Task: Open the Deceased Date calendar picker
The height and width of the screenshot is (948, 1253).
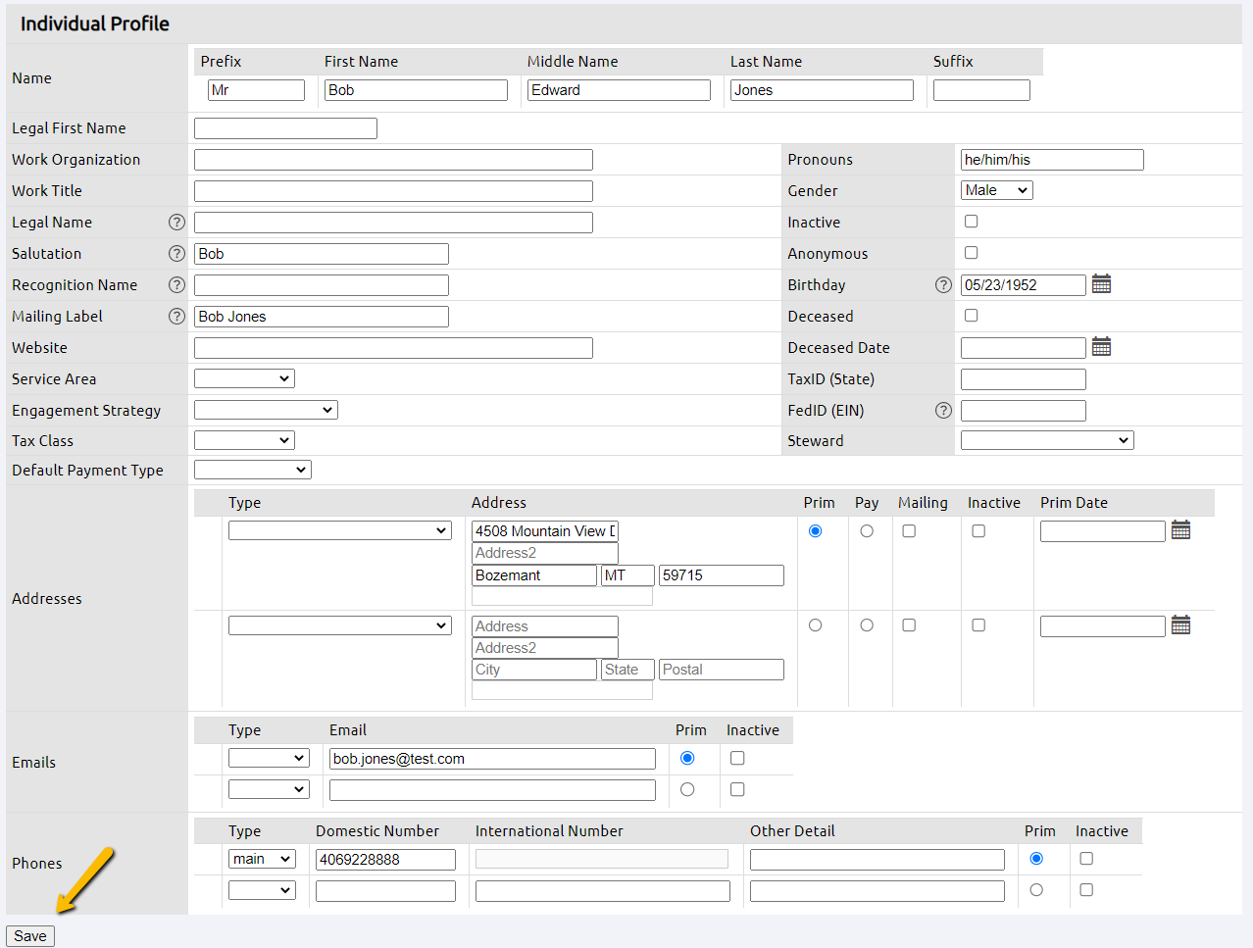Action: 1101,347
